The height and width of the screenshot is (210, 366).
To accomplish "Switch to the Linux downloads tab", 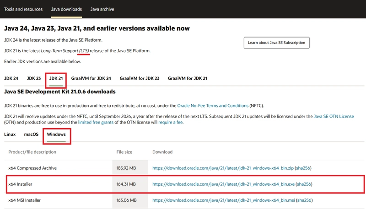I will [10, 135].
